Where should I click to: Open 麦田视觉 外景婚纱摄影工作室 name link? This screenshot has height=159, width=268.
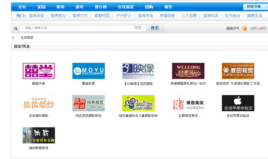pos(238,84)
